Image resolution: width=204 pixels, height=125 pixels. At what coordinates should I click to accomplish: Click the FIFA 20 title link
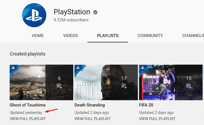pyautogui.click(x=146, y=105)
